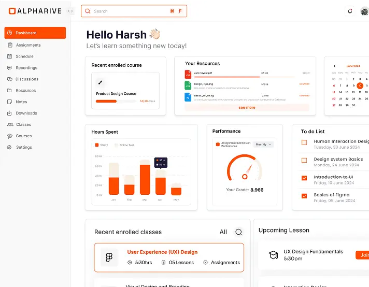Open Courses from the sidebar

coord(23,136)
